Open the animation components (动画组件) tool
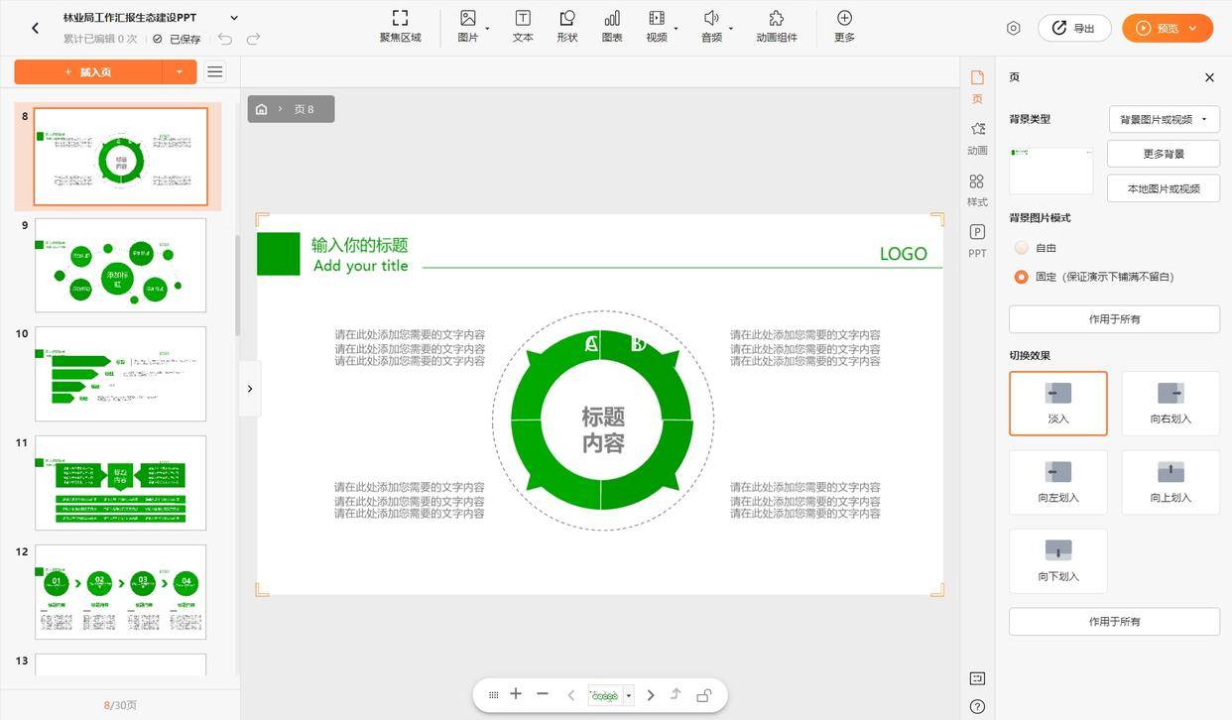The width and height of the screenshot is (1232, 720). [776, 18]
